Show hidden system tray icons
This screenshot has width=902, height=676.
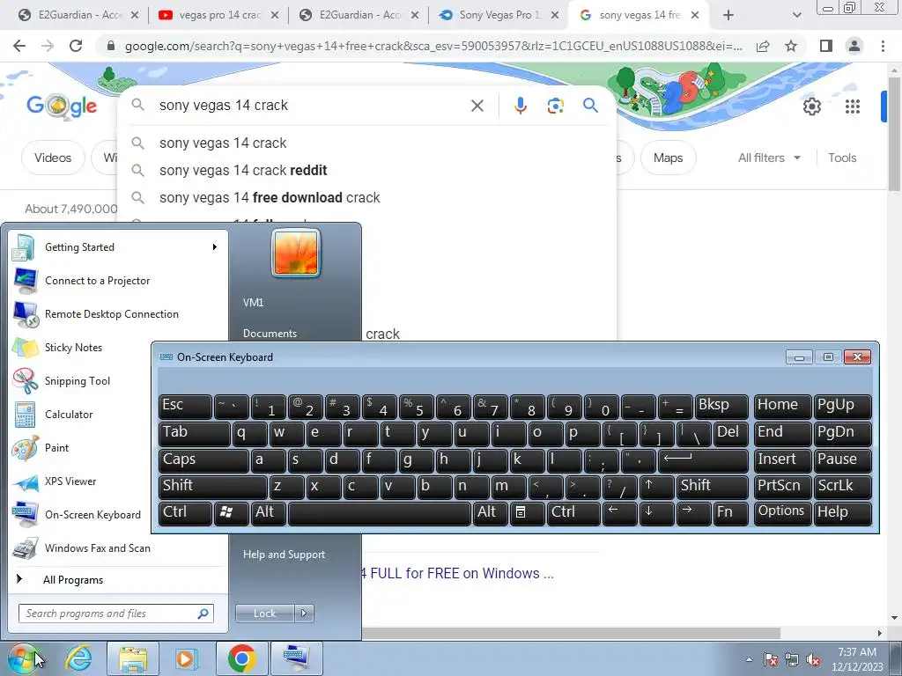click(749, 660)
